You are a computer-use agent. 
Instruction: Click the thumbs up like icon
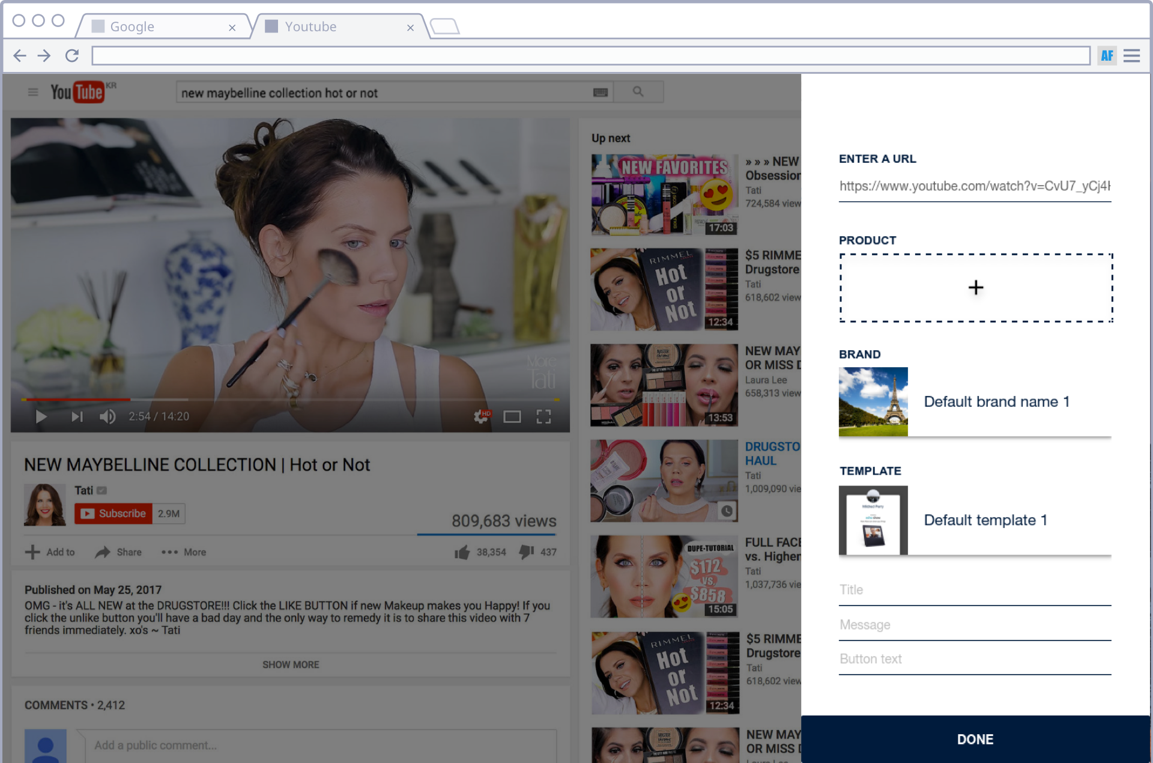point(462,552)
